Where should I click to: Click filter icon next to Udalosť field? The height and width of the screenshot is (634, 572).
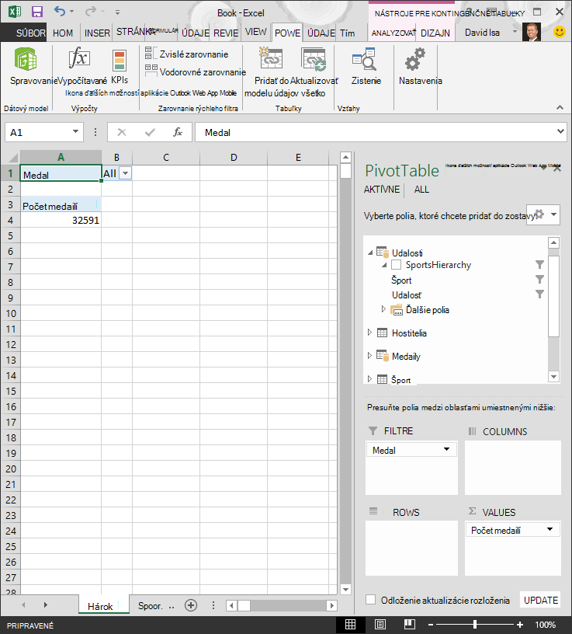pos(539,294)
